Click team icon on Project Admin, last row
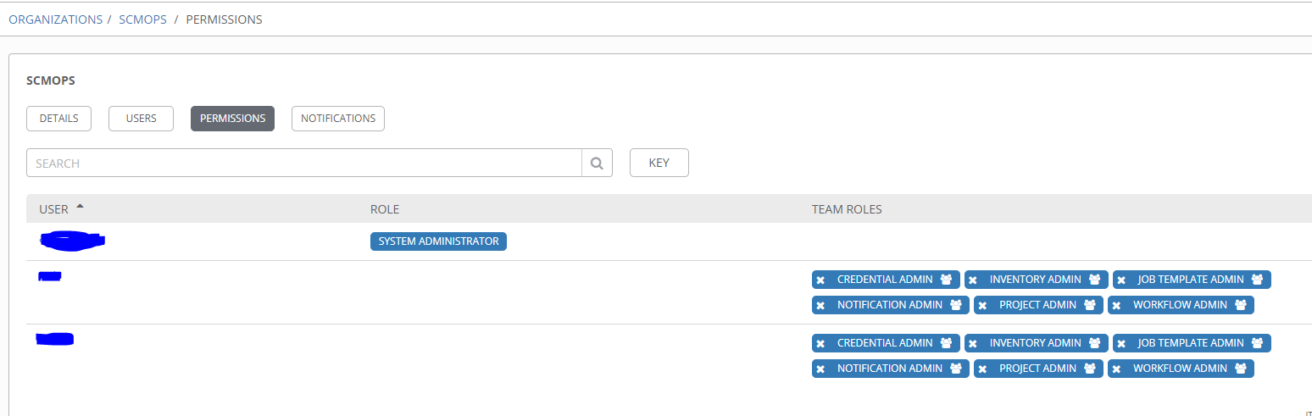 coord(1089,369)
